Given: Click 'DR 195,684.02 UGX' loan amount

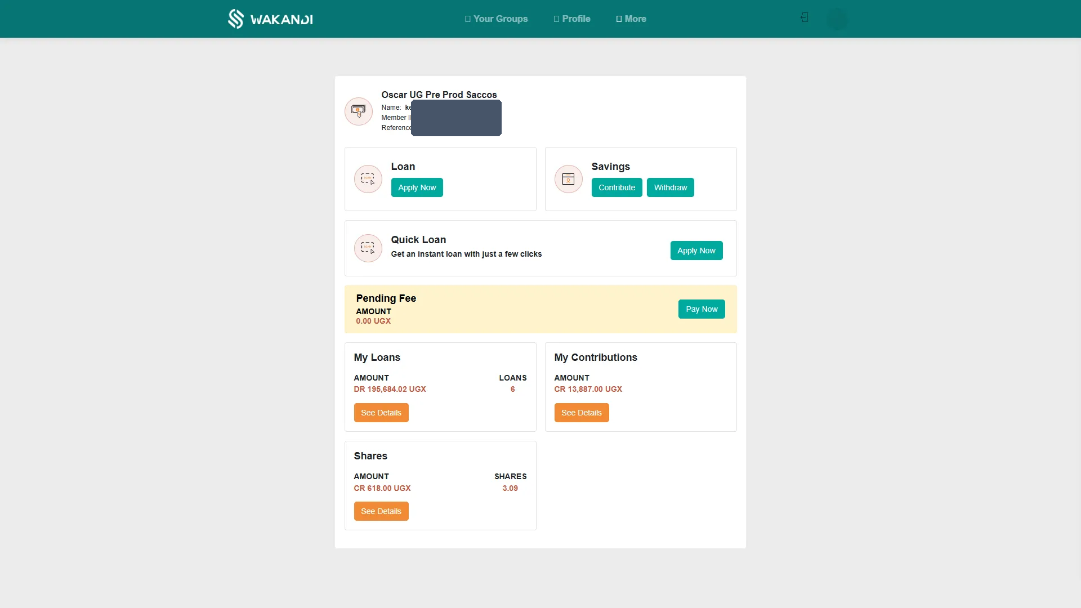Looking at the screenshot, I should pos(390,389).
